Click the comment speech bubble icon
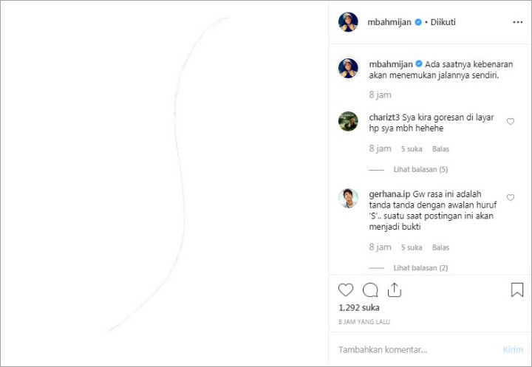 point(370,289)
